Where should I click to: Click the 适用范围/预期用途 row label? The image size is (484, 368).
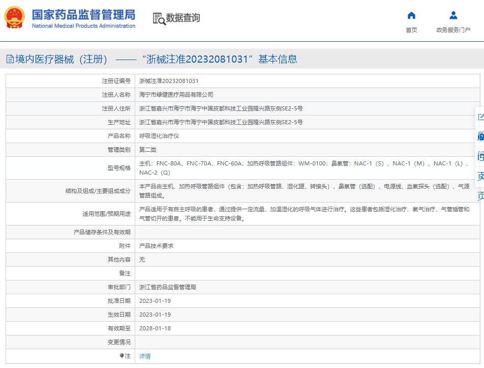click(x=106, y=214)
